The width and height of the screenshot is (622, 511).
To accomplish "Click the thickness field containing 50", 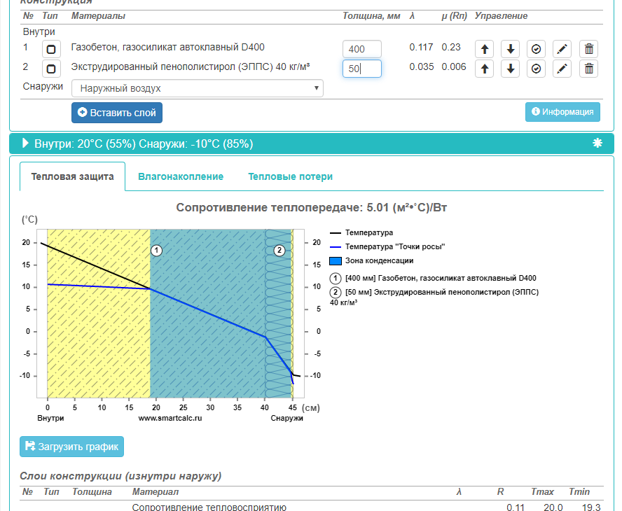I will [x=361, y=69].
